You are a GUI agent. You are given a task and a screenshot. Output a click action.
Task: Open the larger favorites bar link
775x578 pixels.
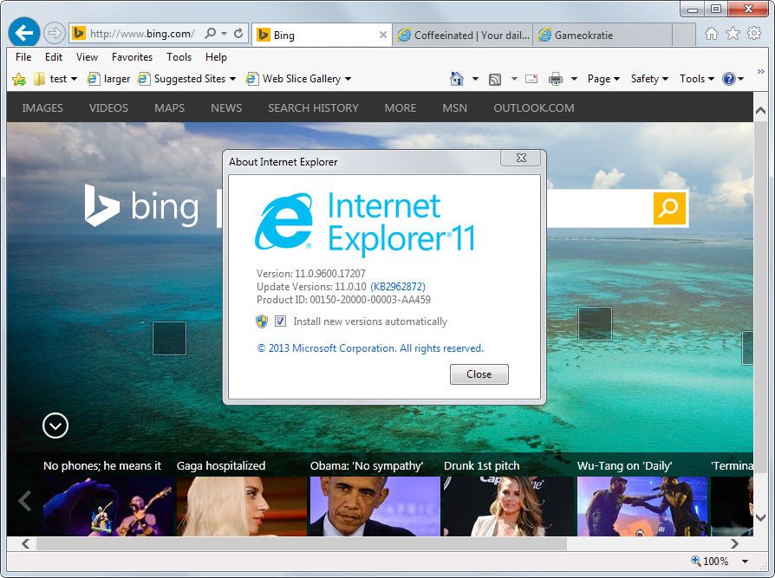[108, 79]
